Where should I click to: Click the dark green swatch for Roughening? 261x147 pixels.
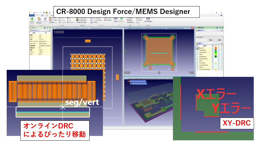click(216, 56)
